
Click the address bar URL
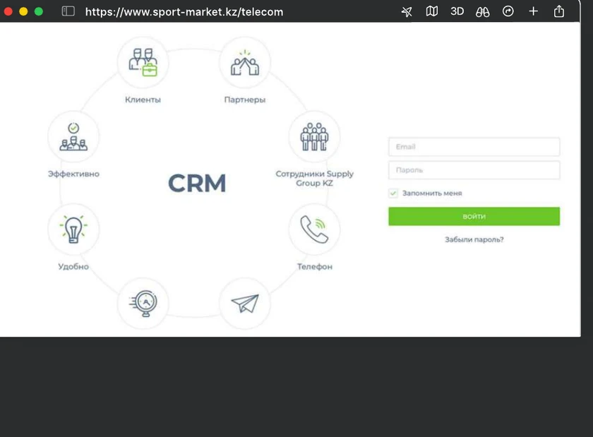click(184, 12)
